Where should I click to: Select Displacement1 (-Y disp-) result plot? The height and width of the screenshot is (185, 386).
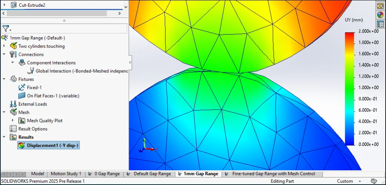click(x=52, y=145)
